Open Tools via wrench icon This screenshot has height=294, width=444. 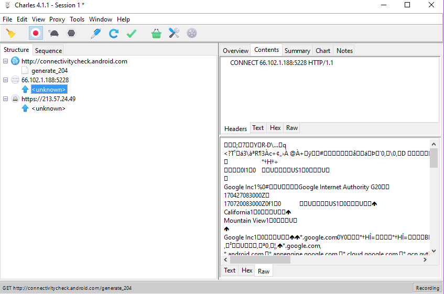pos(174,34)
